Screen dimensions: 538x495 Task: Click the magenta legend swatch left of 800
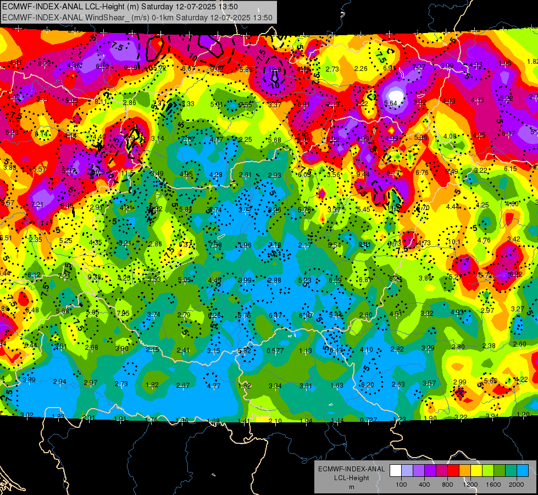coord(442,471)
